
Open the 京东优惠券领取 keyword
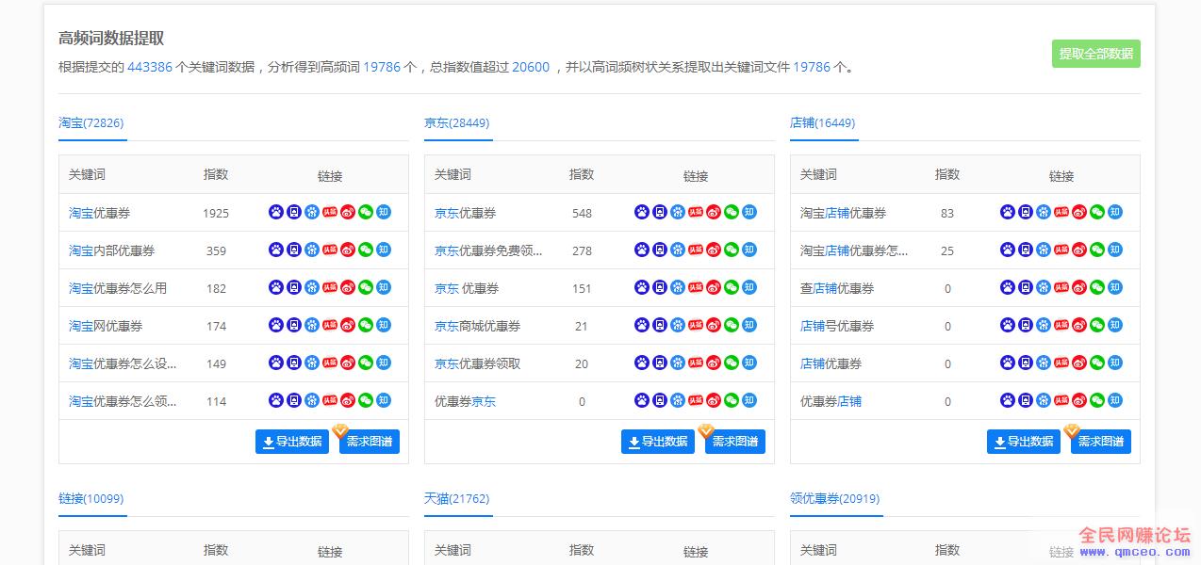click(478, 364)
